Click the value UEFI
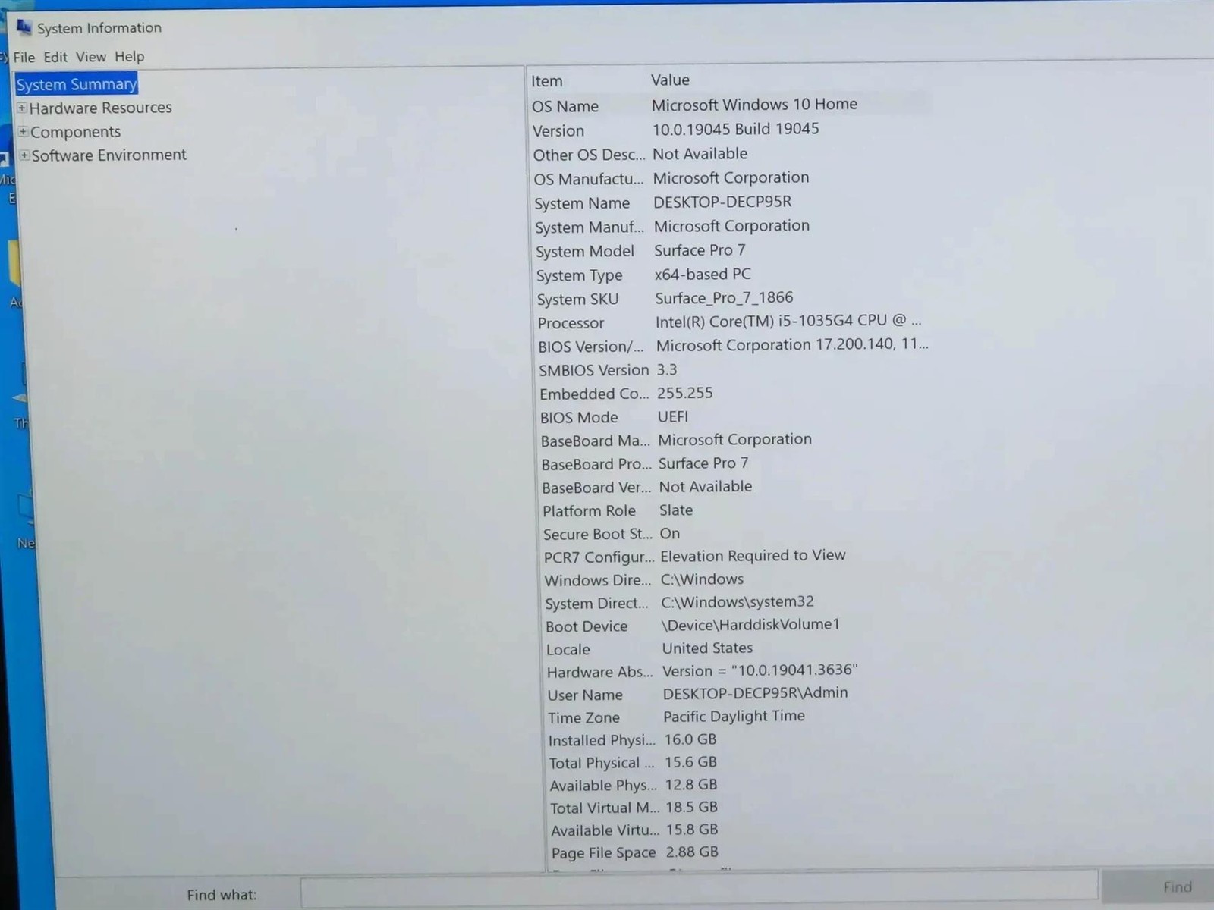 click(x=672, y=416)
